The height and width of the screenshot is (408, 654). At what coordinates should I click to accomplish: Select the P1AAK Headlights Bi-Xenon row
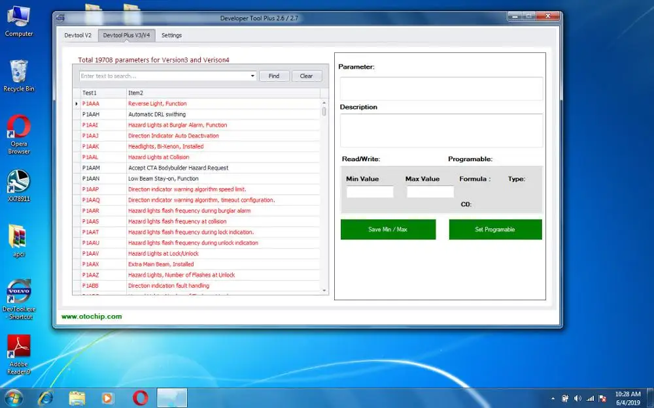point(196,146)
